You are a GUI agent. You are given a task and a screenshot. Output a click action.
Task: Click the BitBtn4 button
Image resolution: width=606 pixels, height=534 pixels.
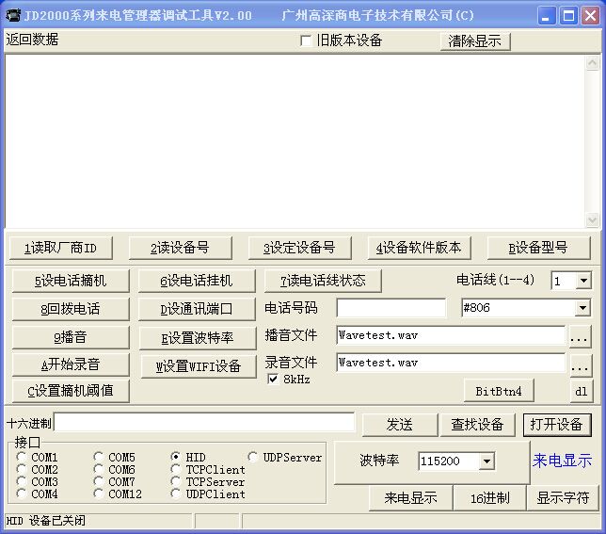(499, 391)
